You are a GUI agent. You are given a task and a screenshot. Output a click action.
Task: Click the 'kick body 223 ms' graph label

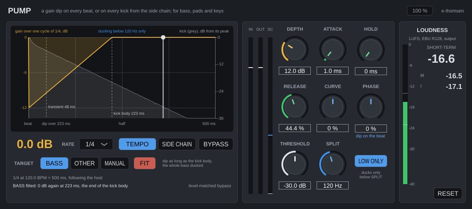click(x=129, y=113)
